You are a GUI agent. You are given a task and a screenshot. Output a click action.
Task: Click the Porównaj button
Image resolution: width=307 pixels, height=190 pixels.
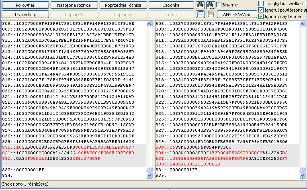[25, 5]
